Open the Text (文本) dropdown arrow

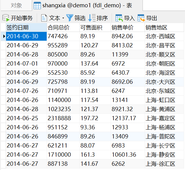click(x=63, y=18)
